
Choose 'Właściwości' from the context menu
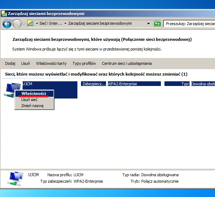34,93
